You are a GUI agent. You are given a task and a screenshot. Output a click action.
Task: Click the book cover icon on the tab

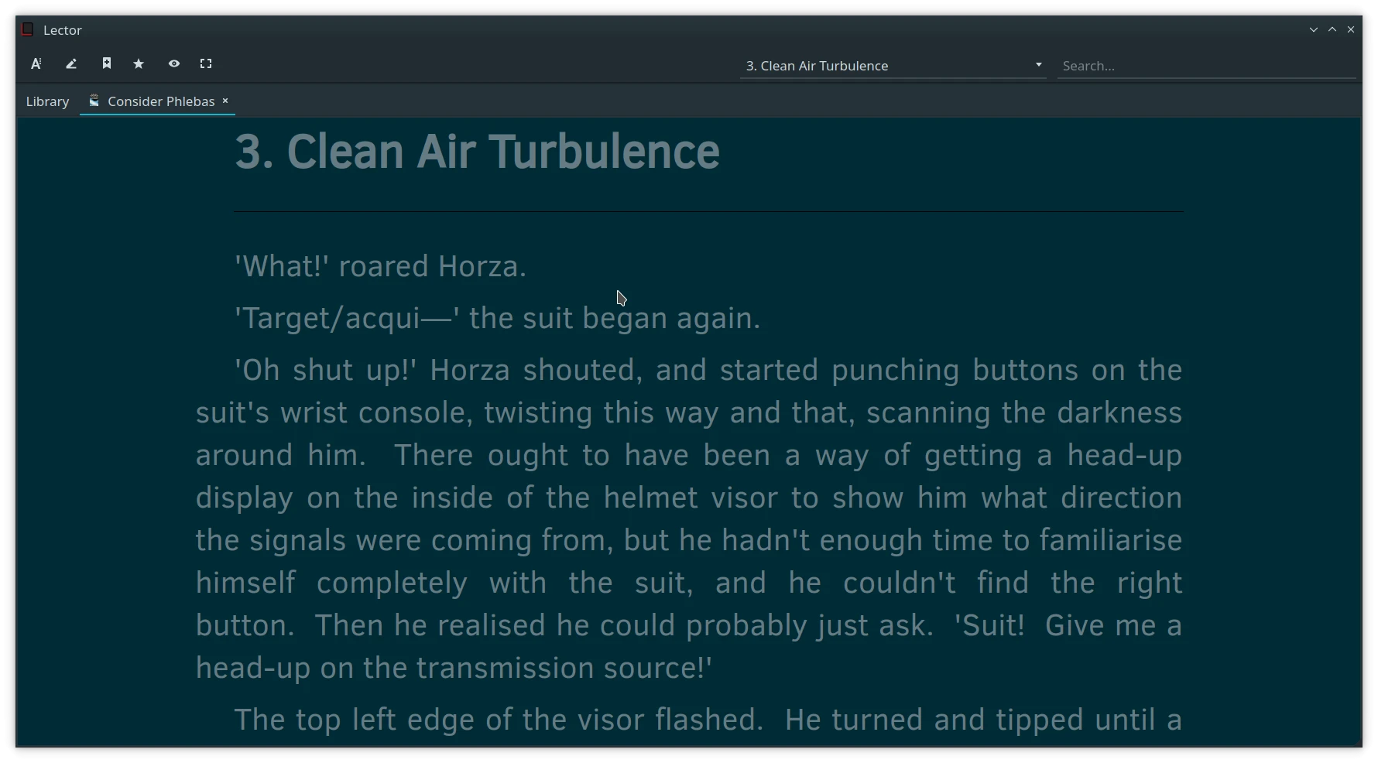click(94, 101)
